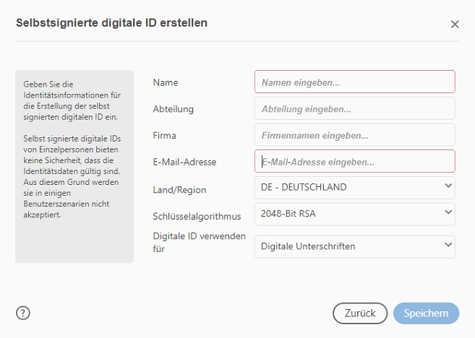Click the Land/Region label

(179, 190)
